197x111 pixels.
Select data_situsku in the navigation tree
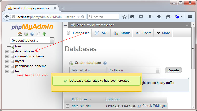coord(24,51)
